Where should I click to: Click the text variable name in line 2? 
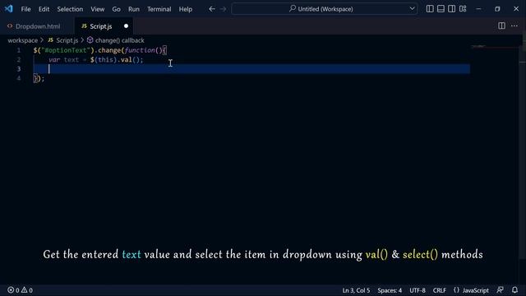point(72,60)
